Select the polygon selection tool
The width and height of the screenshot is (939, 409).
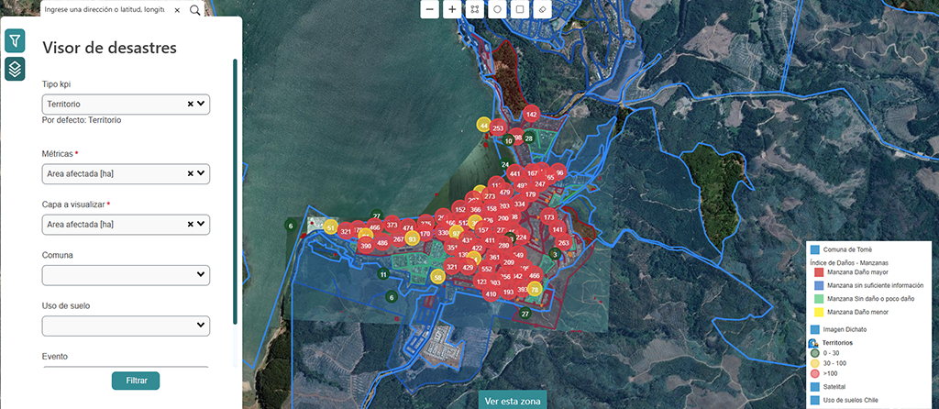pyautogui.click(x=475, y=9)
